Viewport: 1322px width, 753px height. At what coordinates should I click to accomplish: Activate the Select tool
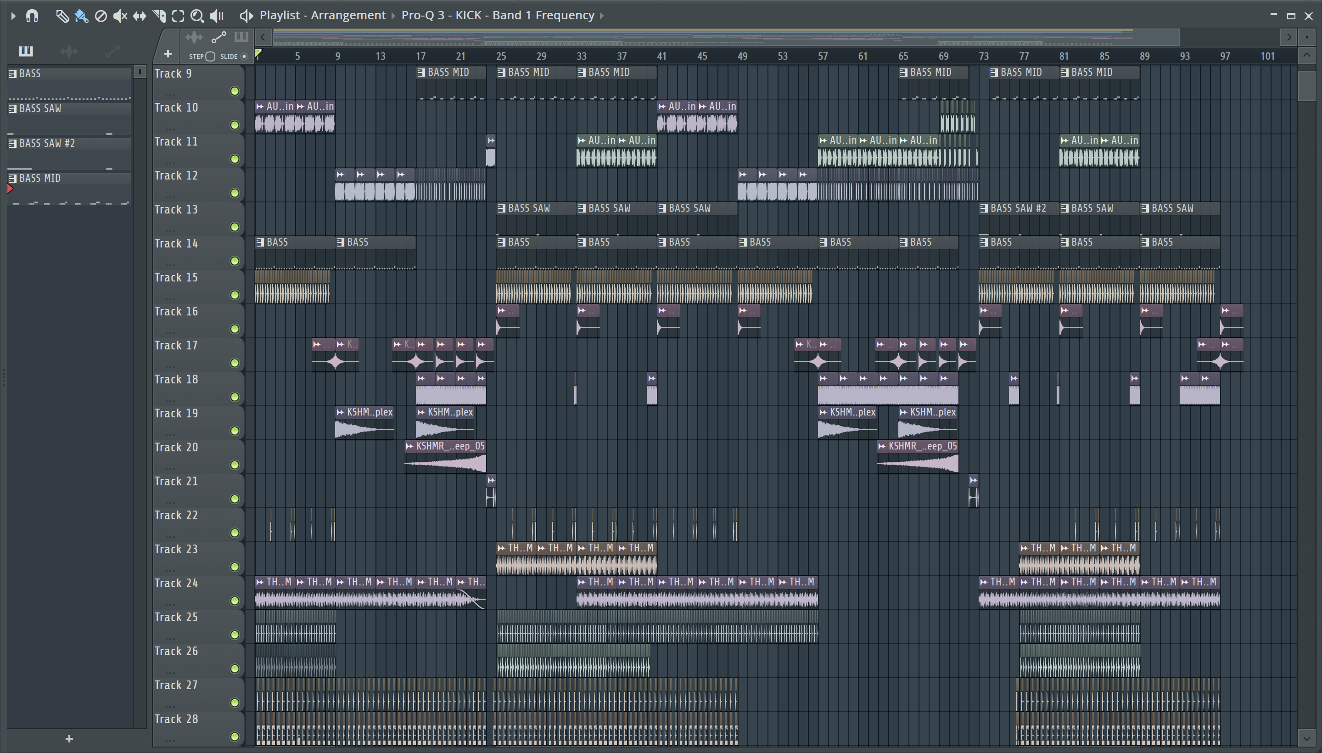(178, 16)
